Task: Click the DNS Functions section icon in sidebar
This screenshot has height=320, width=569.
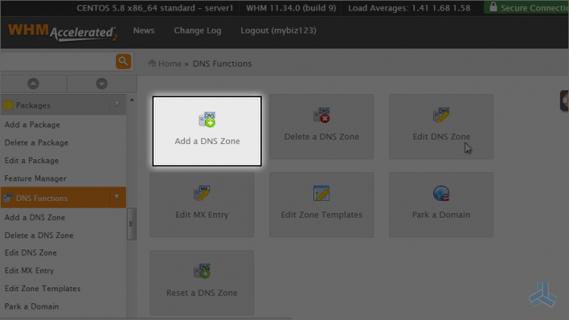Action: tap(8, 198)
